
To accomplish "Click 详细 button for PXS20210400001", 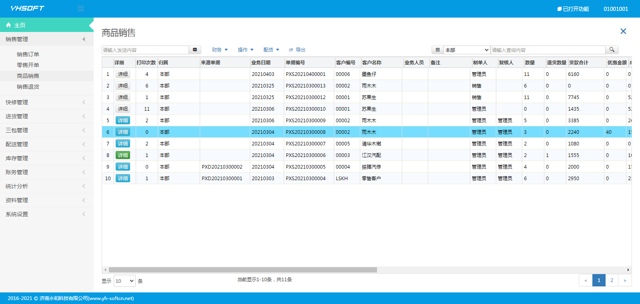I will [123, 74].
